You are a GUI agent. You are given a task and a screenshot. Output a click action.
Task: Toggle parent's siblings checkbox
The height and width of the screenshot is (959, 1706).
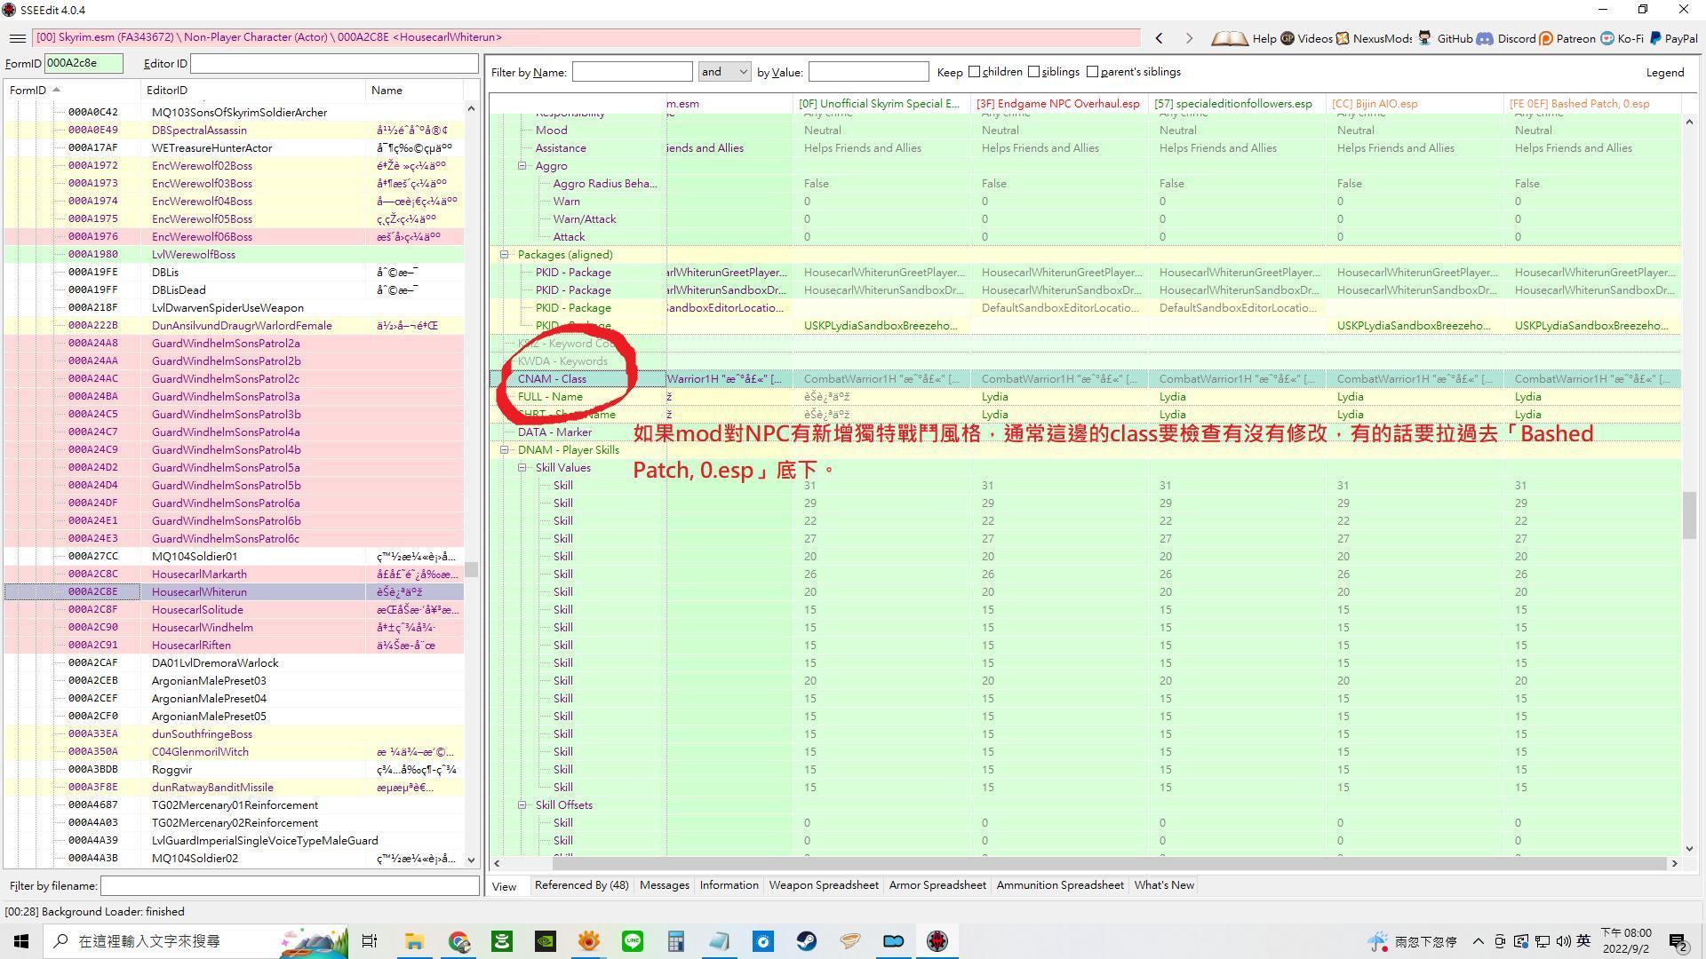coord(1092,71)
